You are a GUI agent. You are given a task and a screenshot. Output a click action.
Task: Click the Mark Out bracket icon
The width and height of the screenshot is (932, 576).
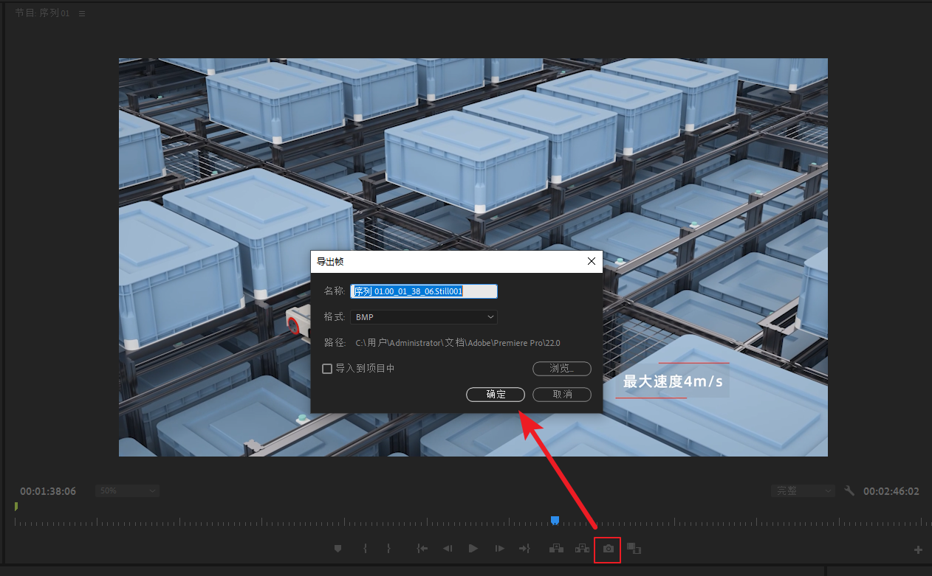[388, 549]
